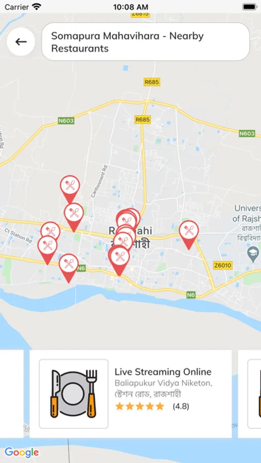Select the partially visible next restaurant card
Viewport: 261px width, 463px height.
tap(250, 394)
